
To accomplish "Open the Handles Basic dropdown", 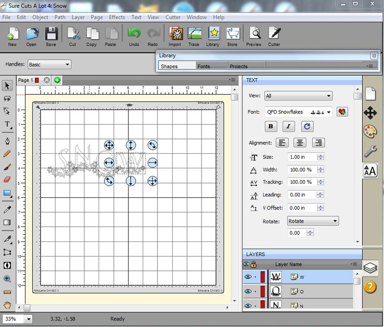I will click(49, 65).
